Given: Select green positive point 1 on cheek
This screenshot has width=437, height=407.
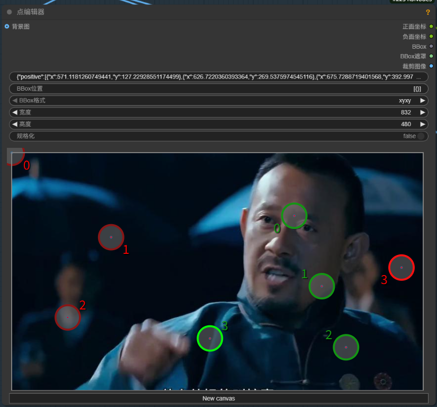Looking at the screenshot, I should tap(322, 286).
